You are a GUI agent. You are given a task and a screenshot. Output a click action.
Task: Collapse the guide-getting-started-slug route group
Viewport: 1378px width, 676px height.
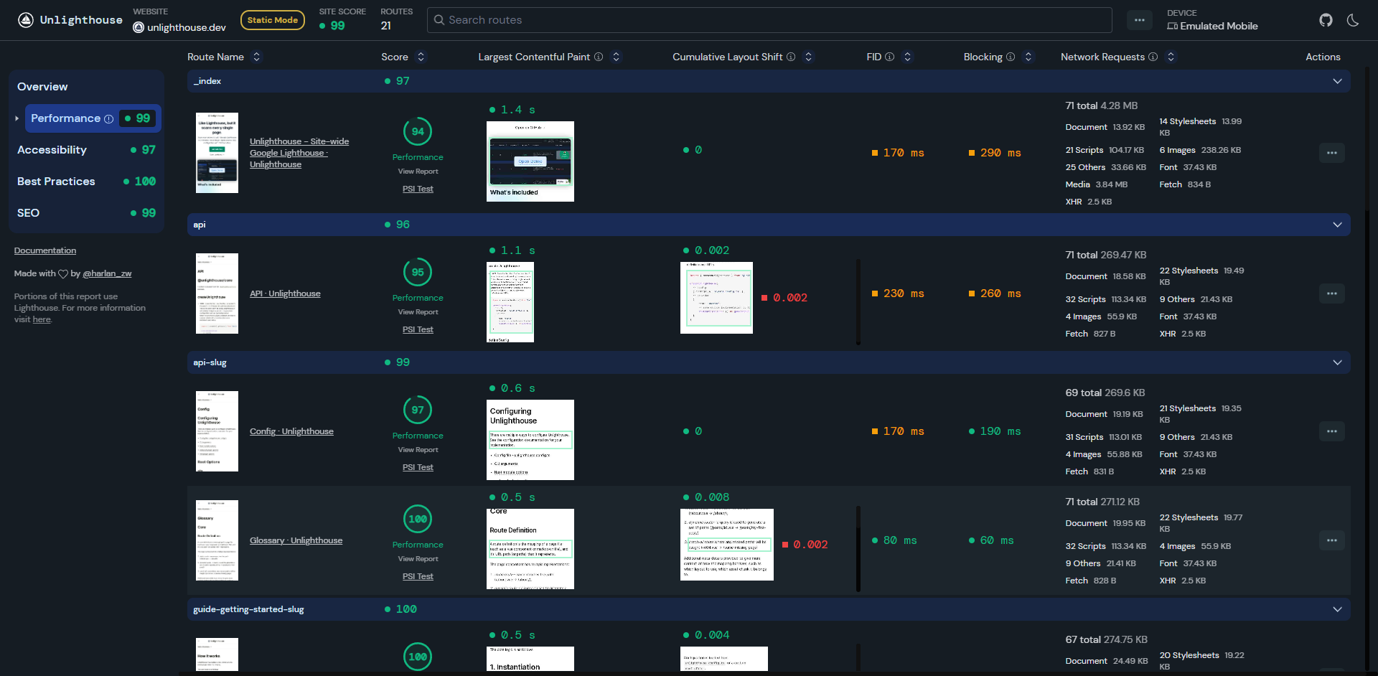click(x=1337, y=609)
